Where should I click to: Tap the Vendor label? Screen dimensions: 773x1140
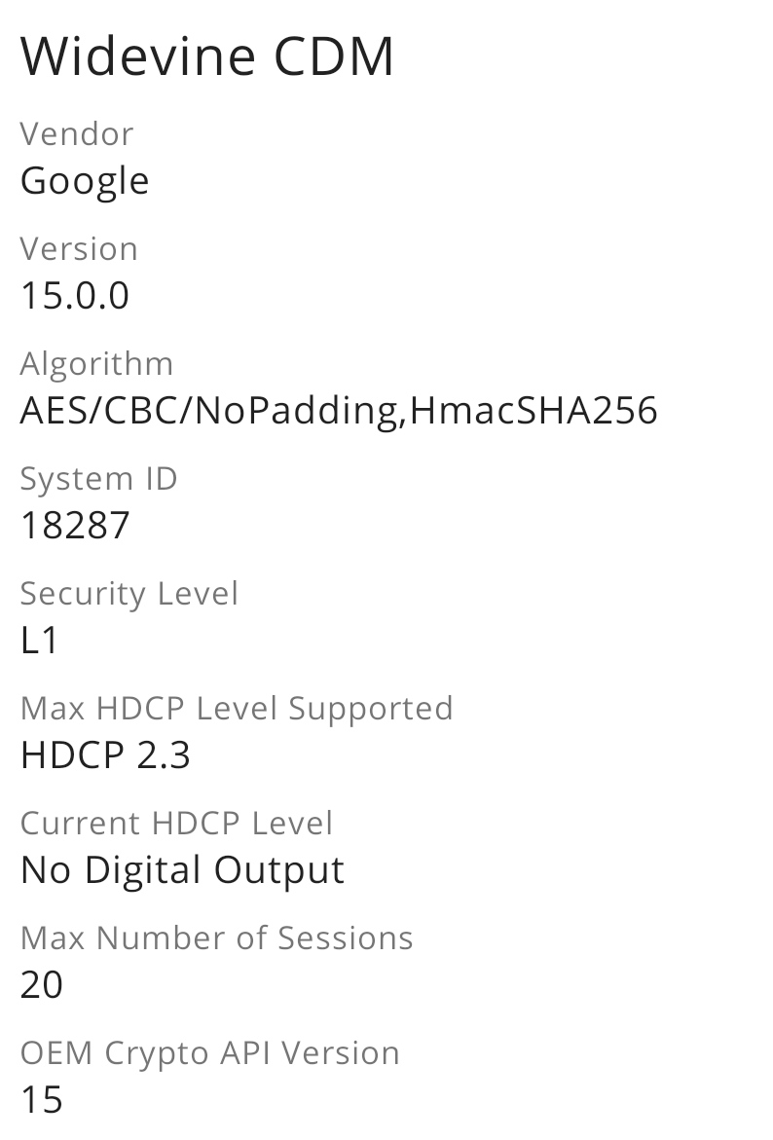pos(76,133)
